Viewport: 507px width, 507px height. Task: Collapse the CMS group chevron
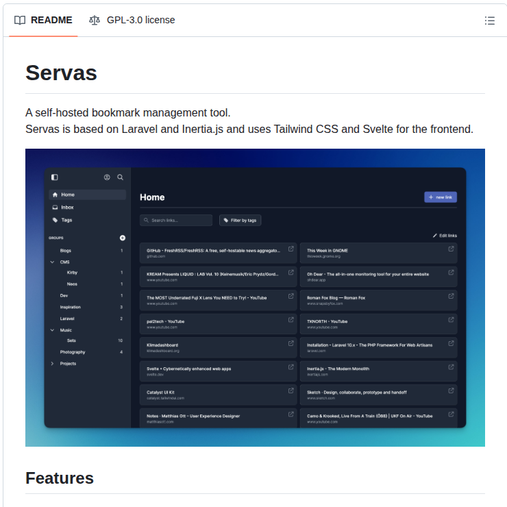pos(52,262)
